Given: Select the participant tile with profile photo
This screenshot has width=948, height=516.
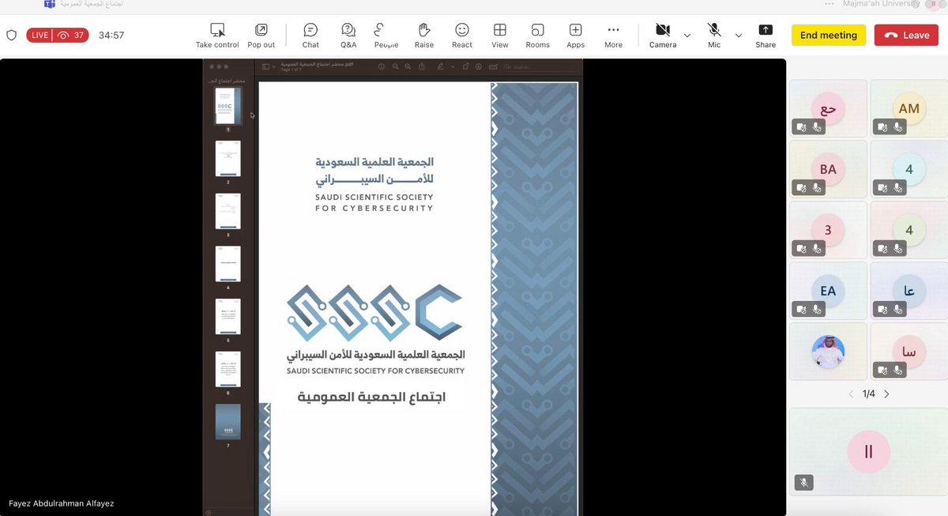Looking at the screenshot, I should coord(828,352).
